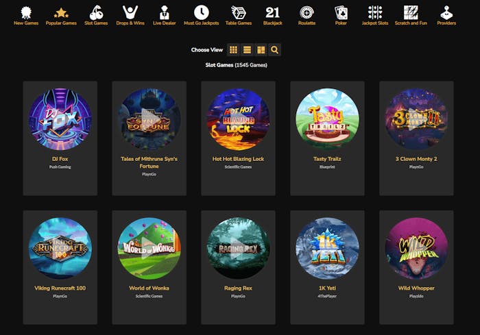Click the DJ Fox title link
The image size is (480, 335).
tap(60, 159)
